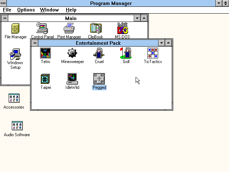Click the 'TicTactics' text label
229x172 pixels.
[153, 62]
